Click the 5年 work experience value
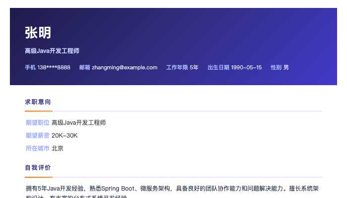The width and height of the screenshot is (347, 198). click(194, 67)
